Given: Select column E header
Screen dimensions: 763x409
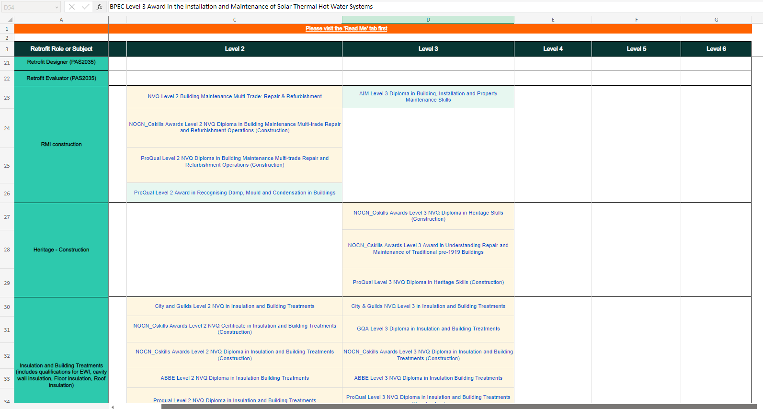Looking at the screenshot, I should point(553,20).
